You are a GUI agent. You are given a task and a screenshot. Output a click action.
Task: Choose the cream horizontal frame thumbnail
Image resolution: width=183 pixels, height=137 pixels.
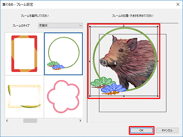click(x=24, y=96)
